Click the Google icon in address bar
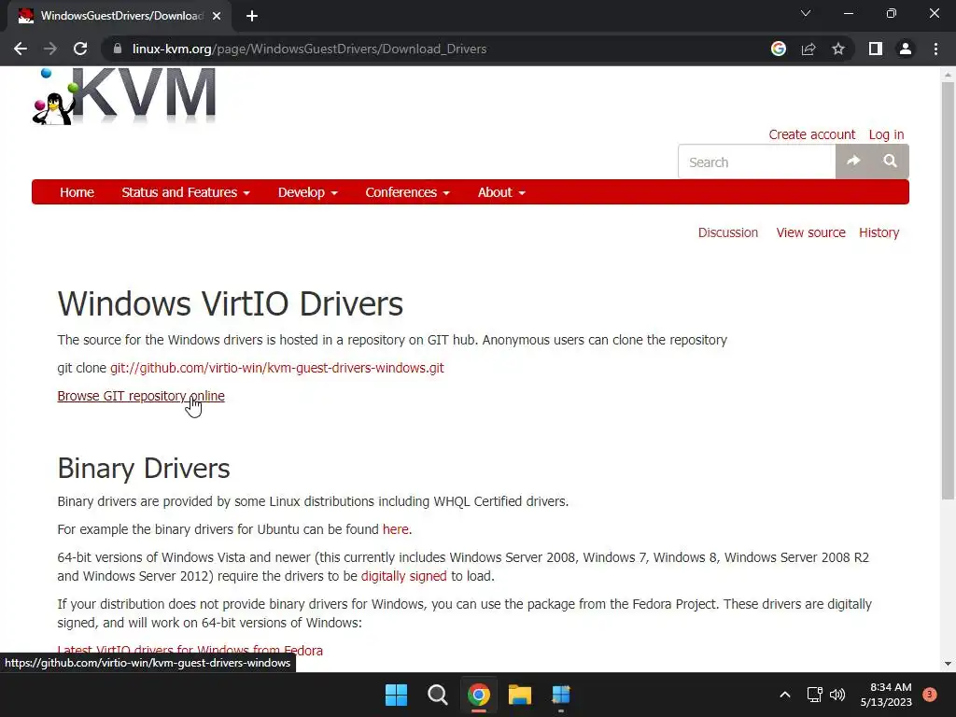 click(778, 49)
